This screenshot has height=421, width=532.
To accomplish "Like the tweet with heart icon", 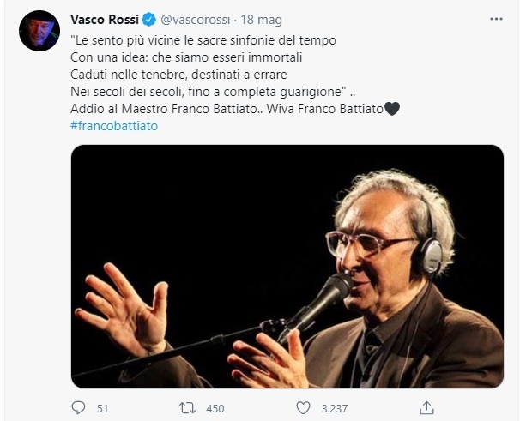I will (303, 408).
